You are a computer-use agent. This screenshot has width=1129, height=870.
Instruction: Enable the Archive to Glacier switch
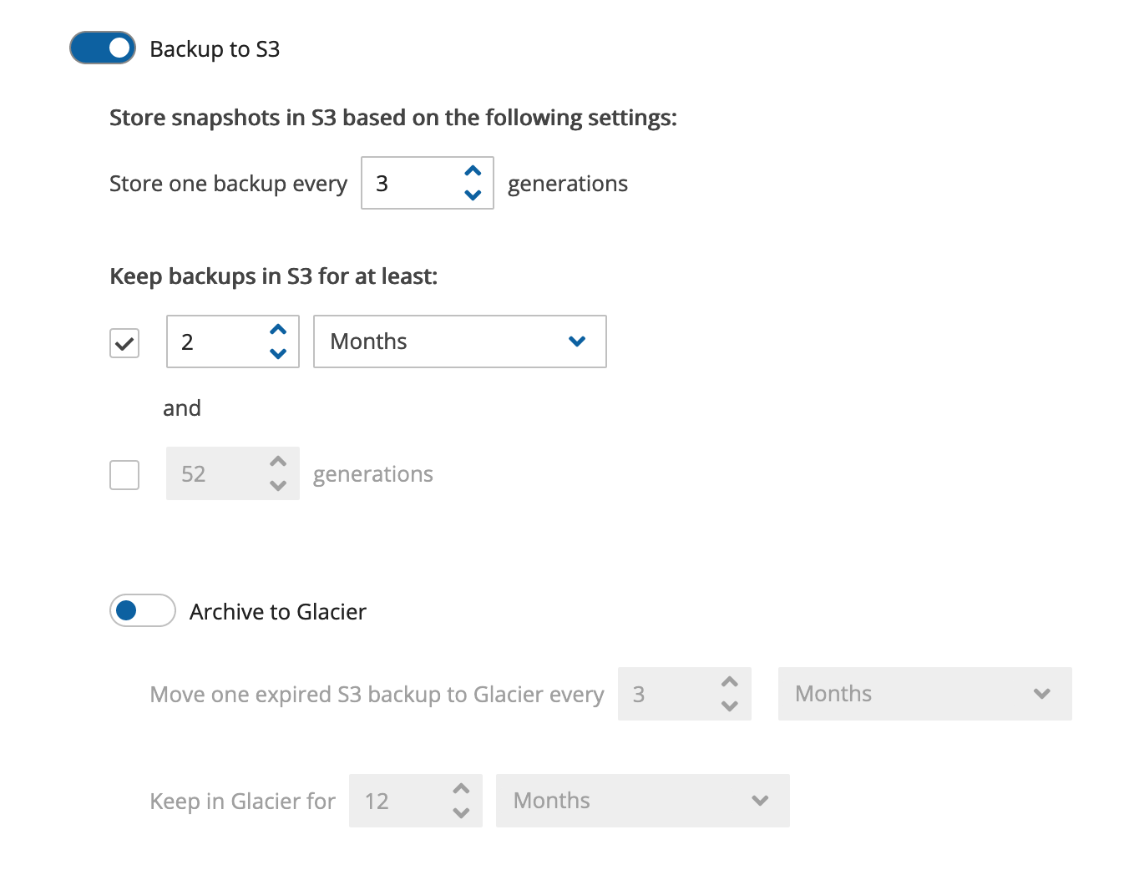(x=143, y=611)
